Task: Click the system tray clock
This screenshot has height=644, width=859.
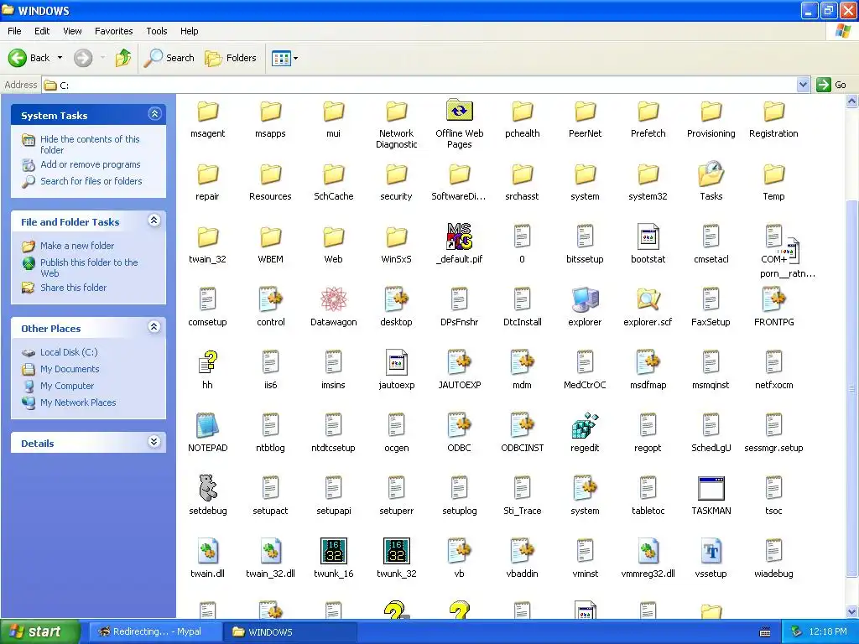Action: tap(828, 632)
